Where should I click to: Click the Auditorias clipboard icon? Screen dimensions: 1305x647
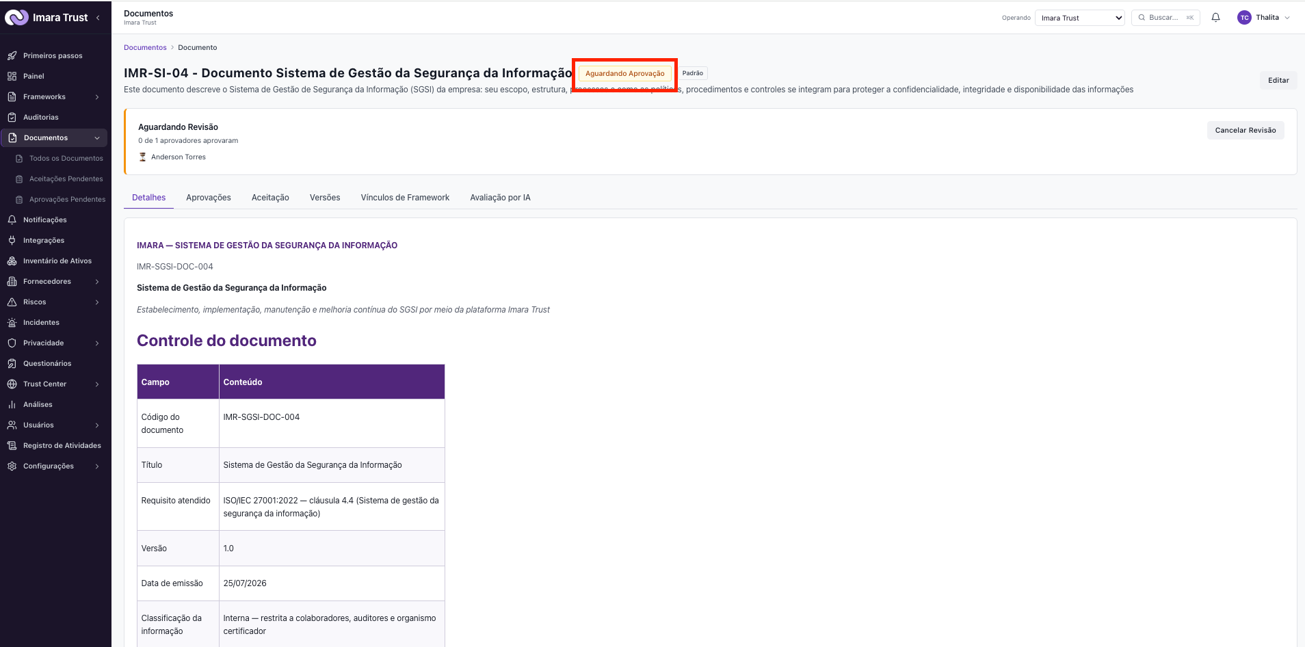click(12, 117)
